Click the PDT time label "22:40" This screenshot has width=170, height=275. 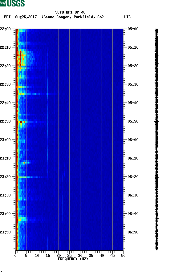point(5,103)
